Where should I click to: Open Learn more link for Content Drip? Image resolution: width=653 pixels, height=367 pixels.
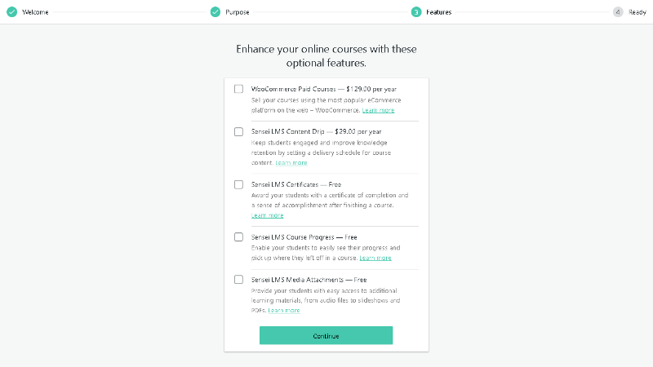(291, 162)
